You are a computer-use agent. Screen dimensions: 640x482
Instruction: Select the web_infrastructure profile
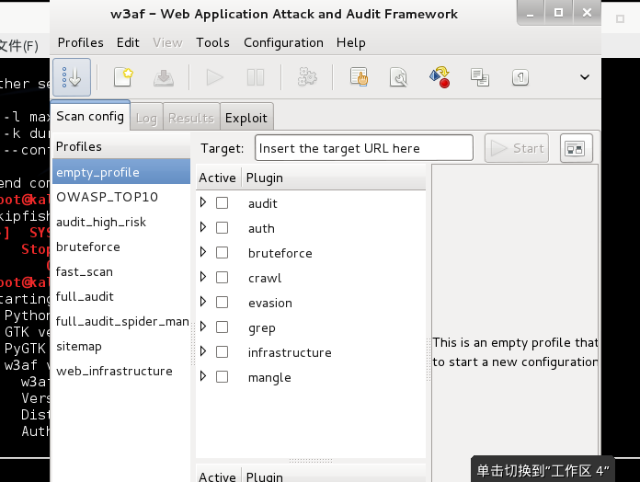(121, 372)
